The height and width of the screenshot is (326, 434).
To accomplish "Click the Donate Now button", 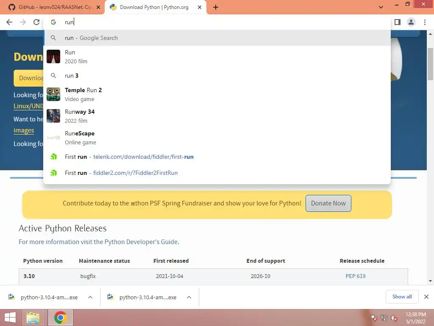I will point(328,203).
